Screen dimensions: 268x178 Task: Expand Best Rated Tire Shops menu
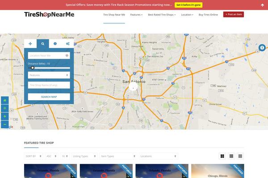point(162,15)
